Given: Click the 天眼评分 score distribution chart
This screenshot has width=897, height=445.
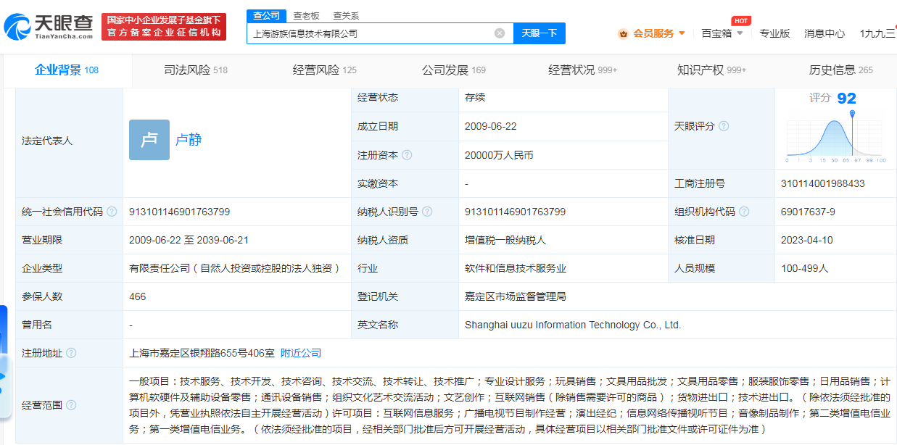Looking at the screenshot, I should 836,136.
